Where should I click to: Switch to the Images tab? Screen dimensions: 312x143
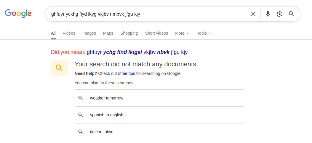tap(89, 33)
